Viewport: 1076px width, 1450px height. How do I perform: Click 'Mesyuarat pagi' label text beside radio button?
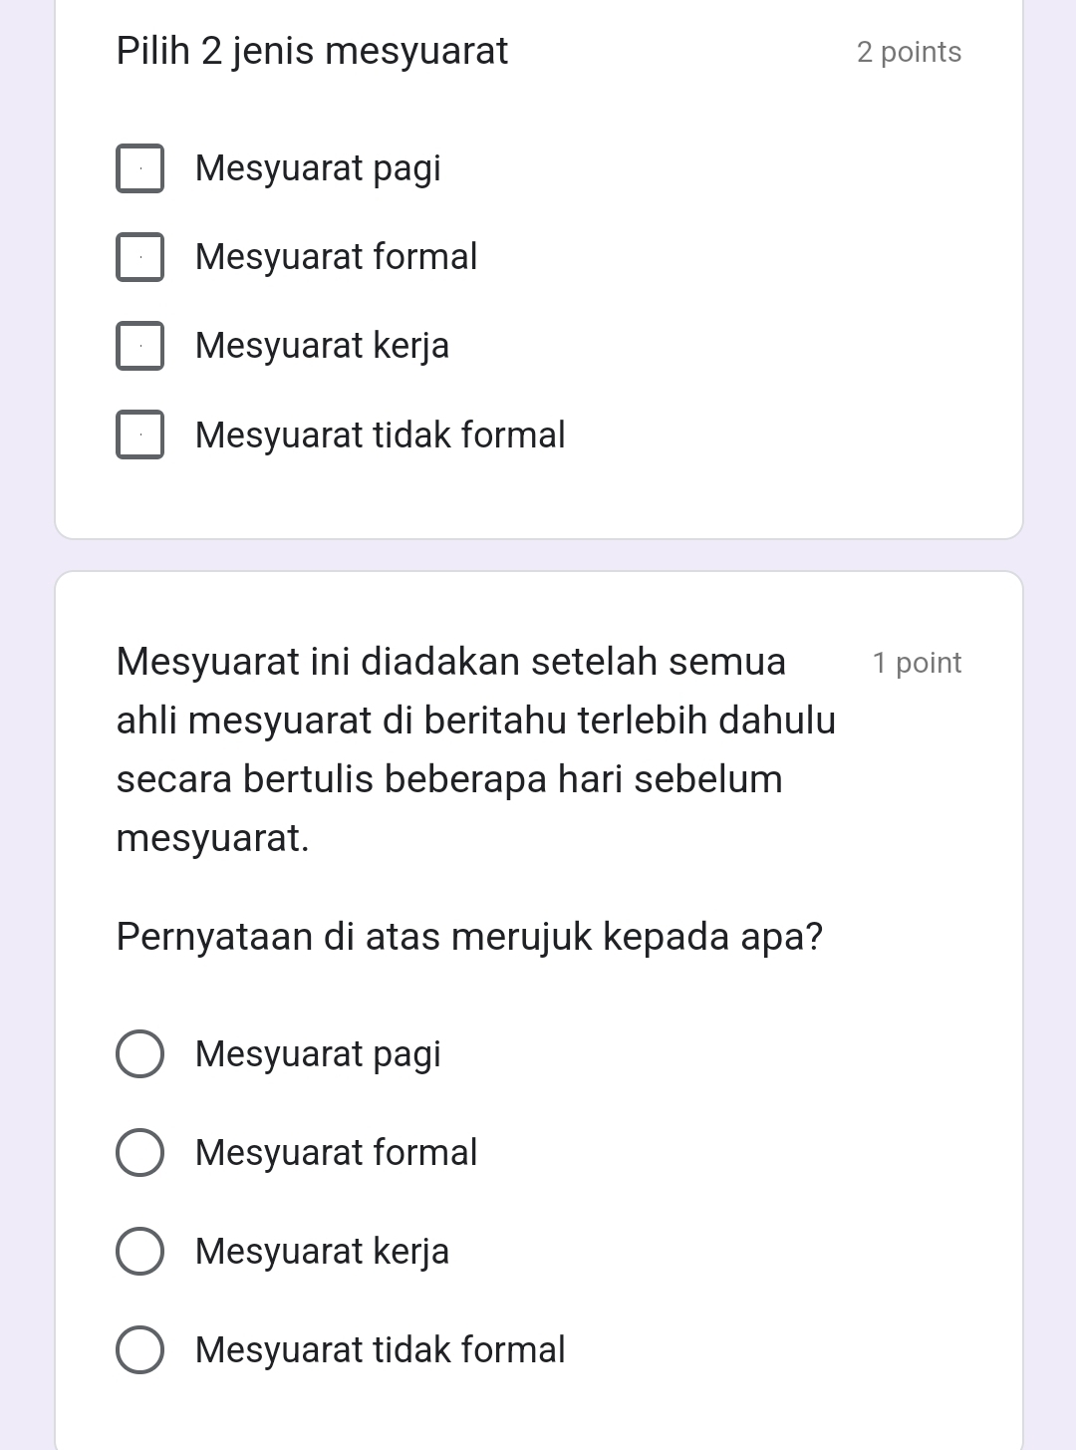tap(318, 1054)
